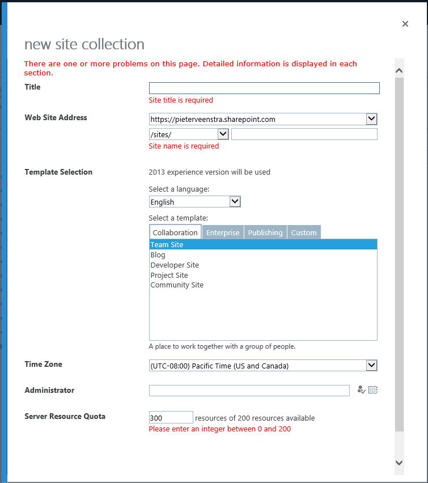
Task: Open the /sites/ managed path dropdown
Action: (x=189, y=134)
